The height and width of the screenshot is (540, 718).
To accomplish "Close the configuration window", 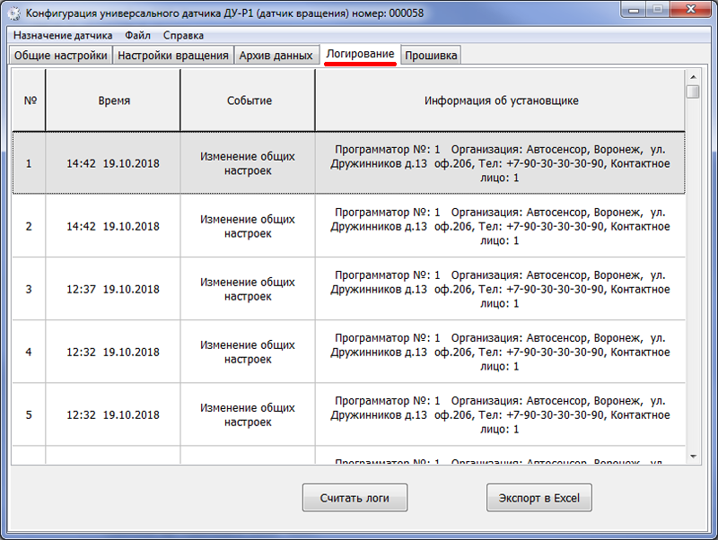I will pyautogui.click(x=691, y=10).
